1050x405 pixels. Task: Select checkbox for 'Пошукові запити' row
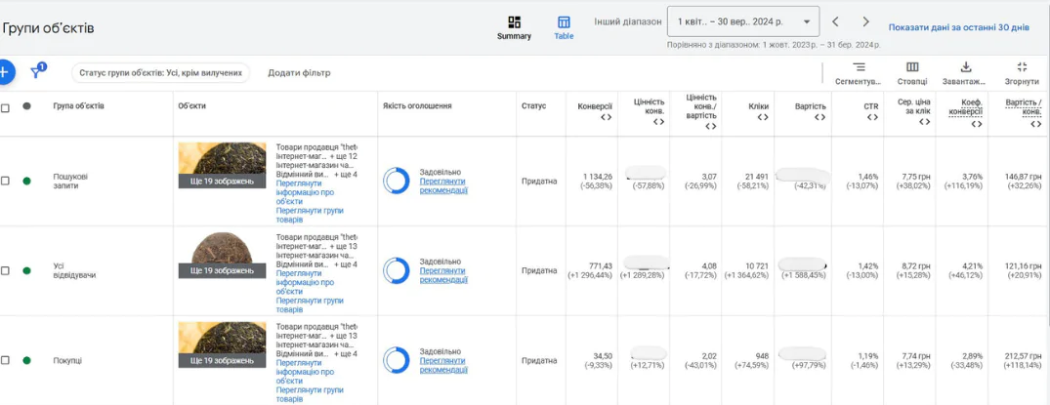tap(5, 181)
